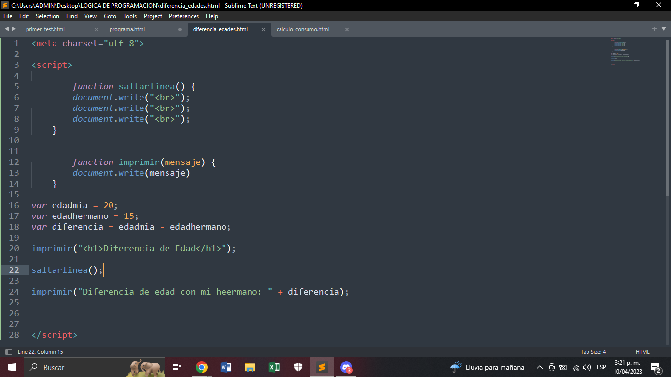This screenshot has width=671, height=377.
Task: Open the clock showing 3:21 p. m.
Action: [x=627, y=367]
